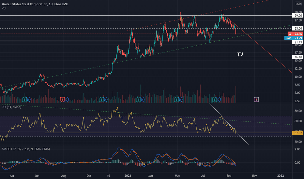Click the 2.00 MACD axis tick

point(297,149)
